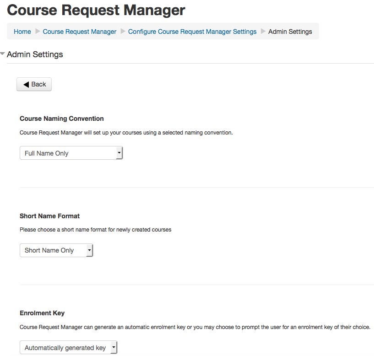Viewport: 374px width, 356px height.
Task: Collapse the Admin Settings section triangle
Action: pyautogui.click(x=3, y=54)
